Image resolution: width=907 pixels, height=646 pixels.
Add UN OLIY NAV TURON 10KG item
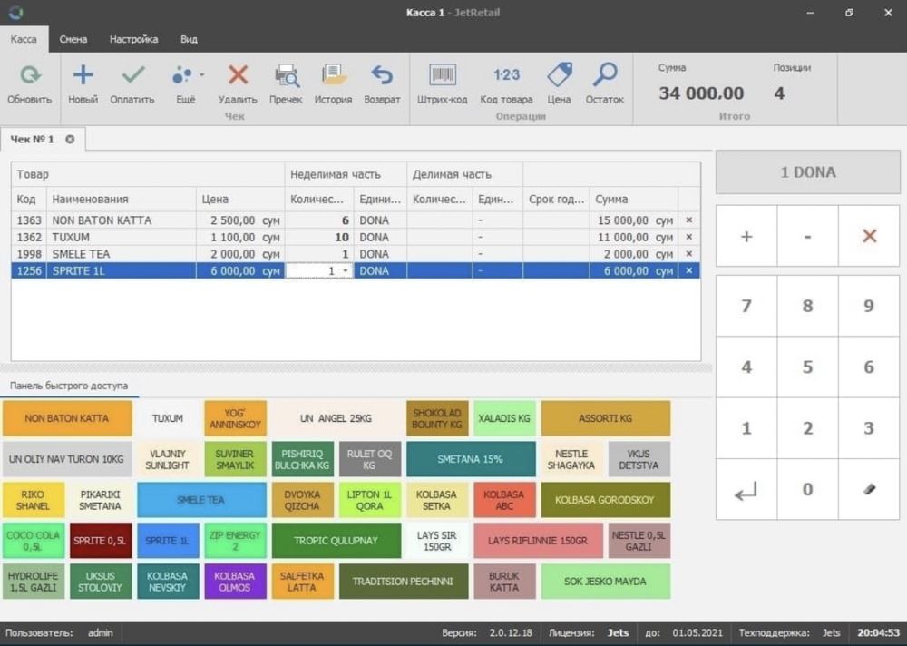tap(67, 459)
